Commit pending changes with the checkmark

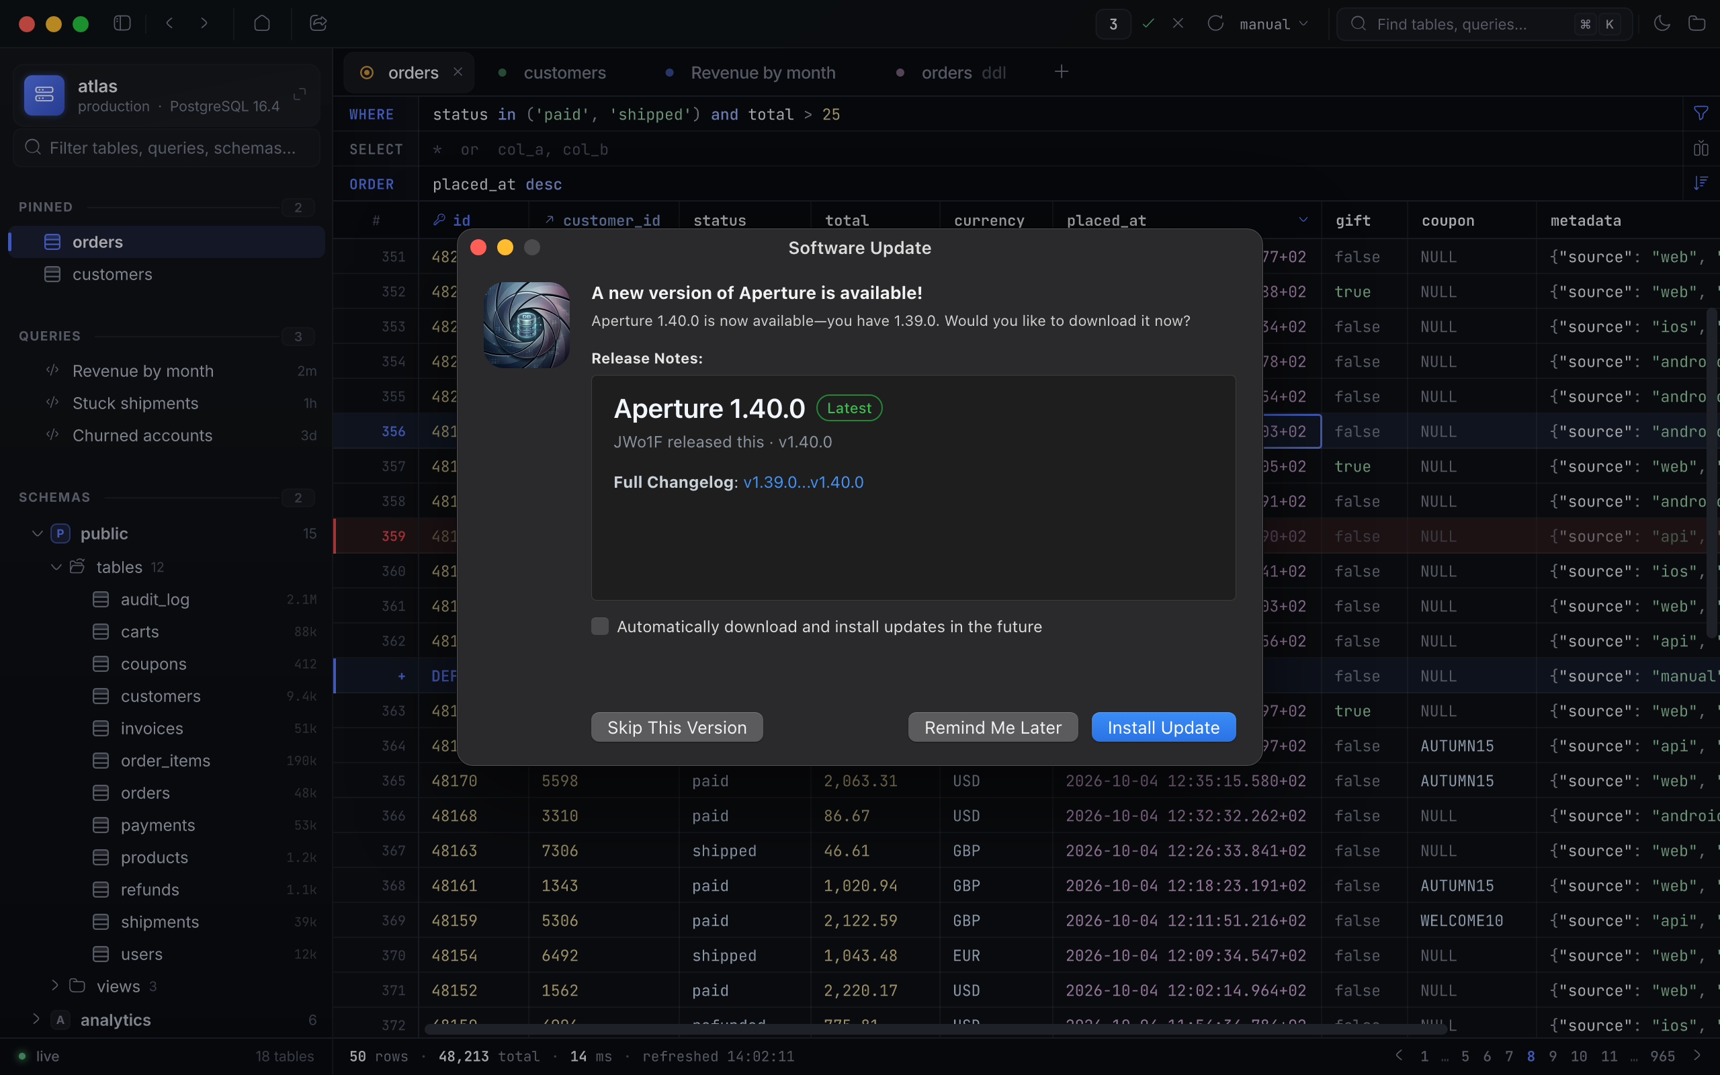pyautogui.click(x=1148, y=24)
